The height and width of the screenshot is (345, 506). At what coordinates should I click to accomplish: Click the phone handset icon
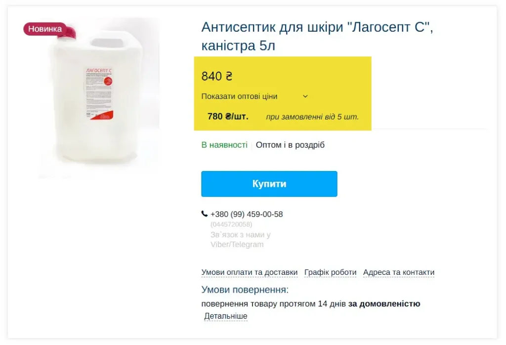click(x=204, y=214)
